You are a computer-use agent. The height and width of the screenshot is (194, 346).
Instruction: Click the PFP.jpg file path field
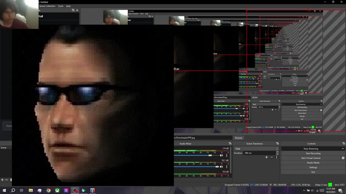tap(203, 138)
